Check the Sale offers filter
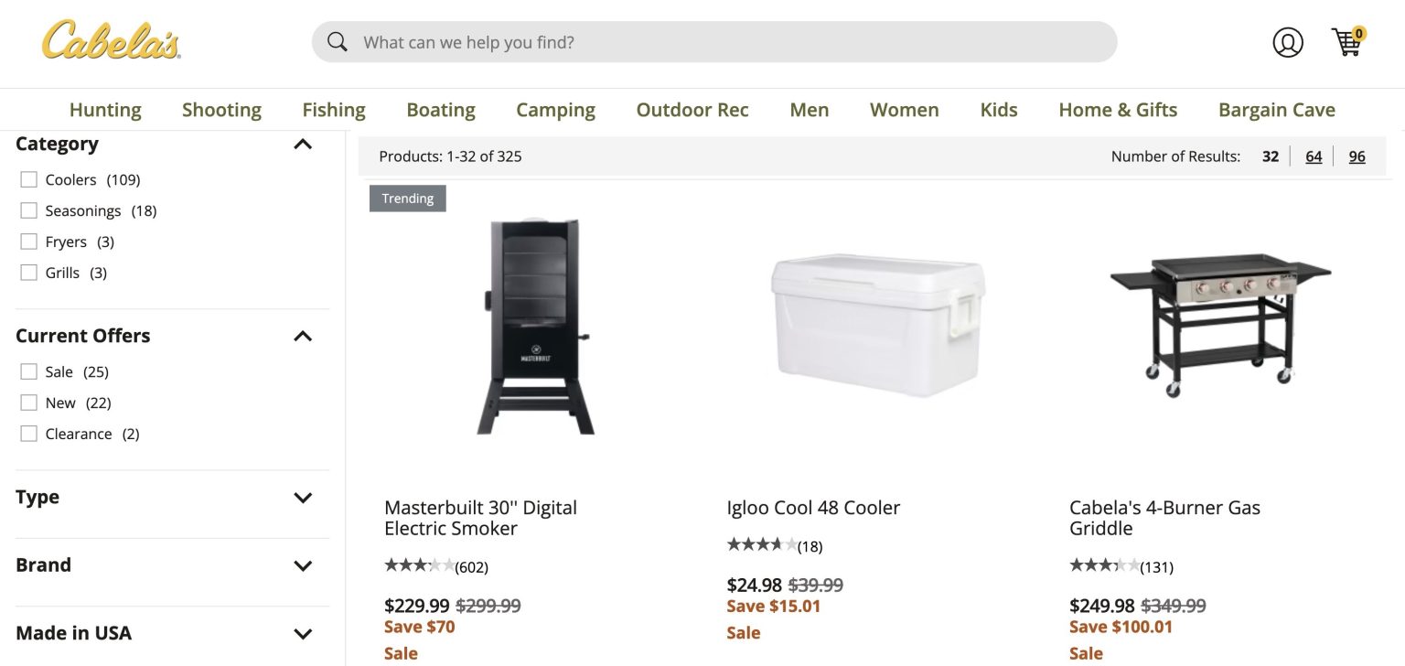This screenshot has height=666, width=1405. coord(28,371)
